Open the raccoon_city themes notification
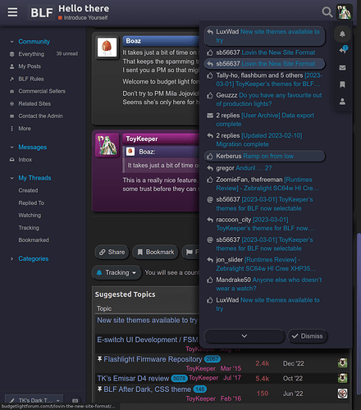Image resolution: width=361 pixels, height=410 pixels. 264,224
